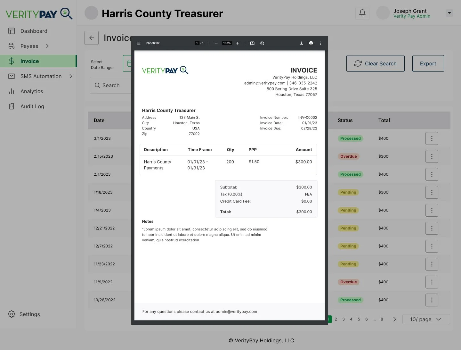The width and height of the screenshot is (461, 350).
Task: Open more options in PDF toolbar
Action: [x=320, y=43]
